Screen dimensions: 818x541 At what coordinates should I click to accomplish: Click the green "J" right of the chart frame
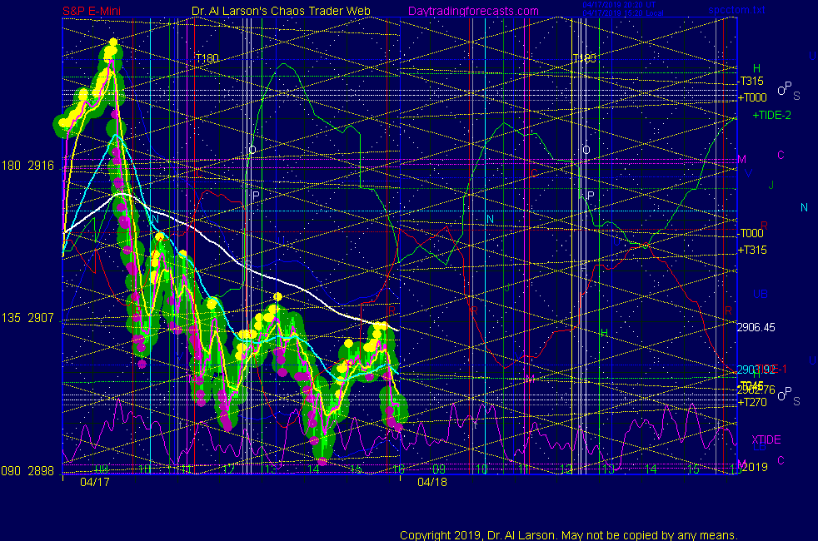771,185
